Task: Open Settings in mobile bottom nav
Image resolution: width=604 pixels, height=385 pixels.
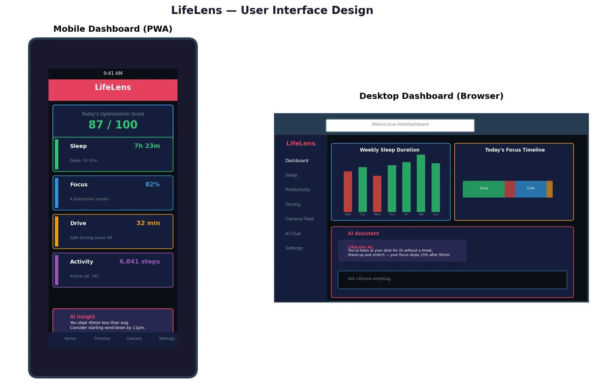Action: pos(167,339)
